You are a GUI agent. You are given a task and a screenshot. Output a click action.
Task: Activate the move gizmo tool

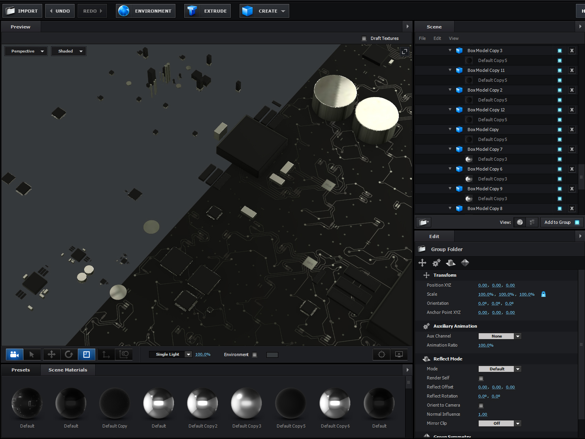pos(51,355)
